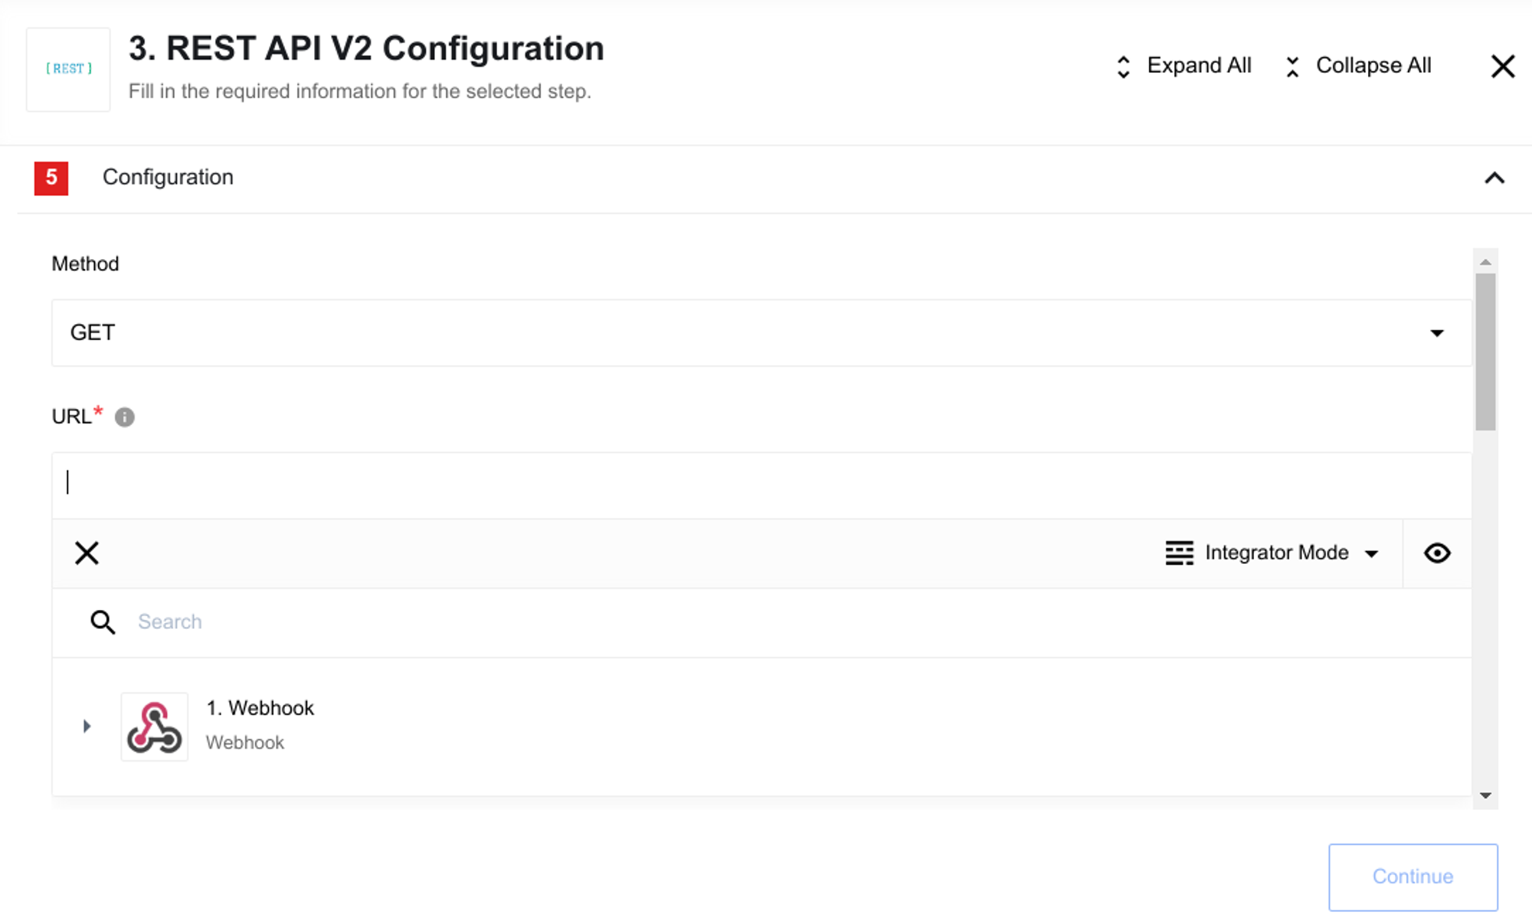
Task: Click the close X button top right
Action: coord(1504,66)
